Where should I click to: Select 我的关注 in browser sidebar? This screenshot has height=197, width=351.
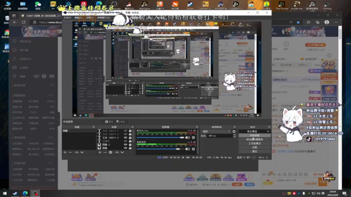[x=25, y=41]
